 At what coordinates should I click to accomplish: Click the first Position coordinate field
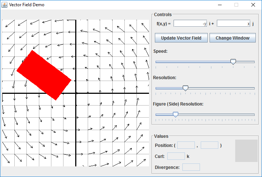186,145
